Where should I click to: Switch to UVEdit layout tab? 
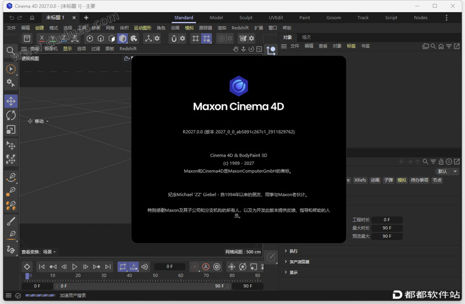[276, 18]
